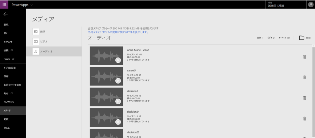Screen dimensions: 315x138
Task: Click the decision23 file name
Action: (x=133, y=132)
